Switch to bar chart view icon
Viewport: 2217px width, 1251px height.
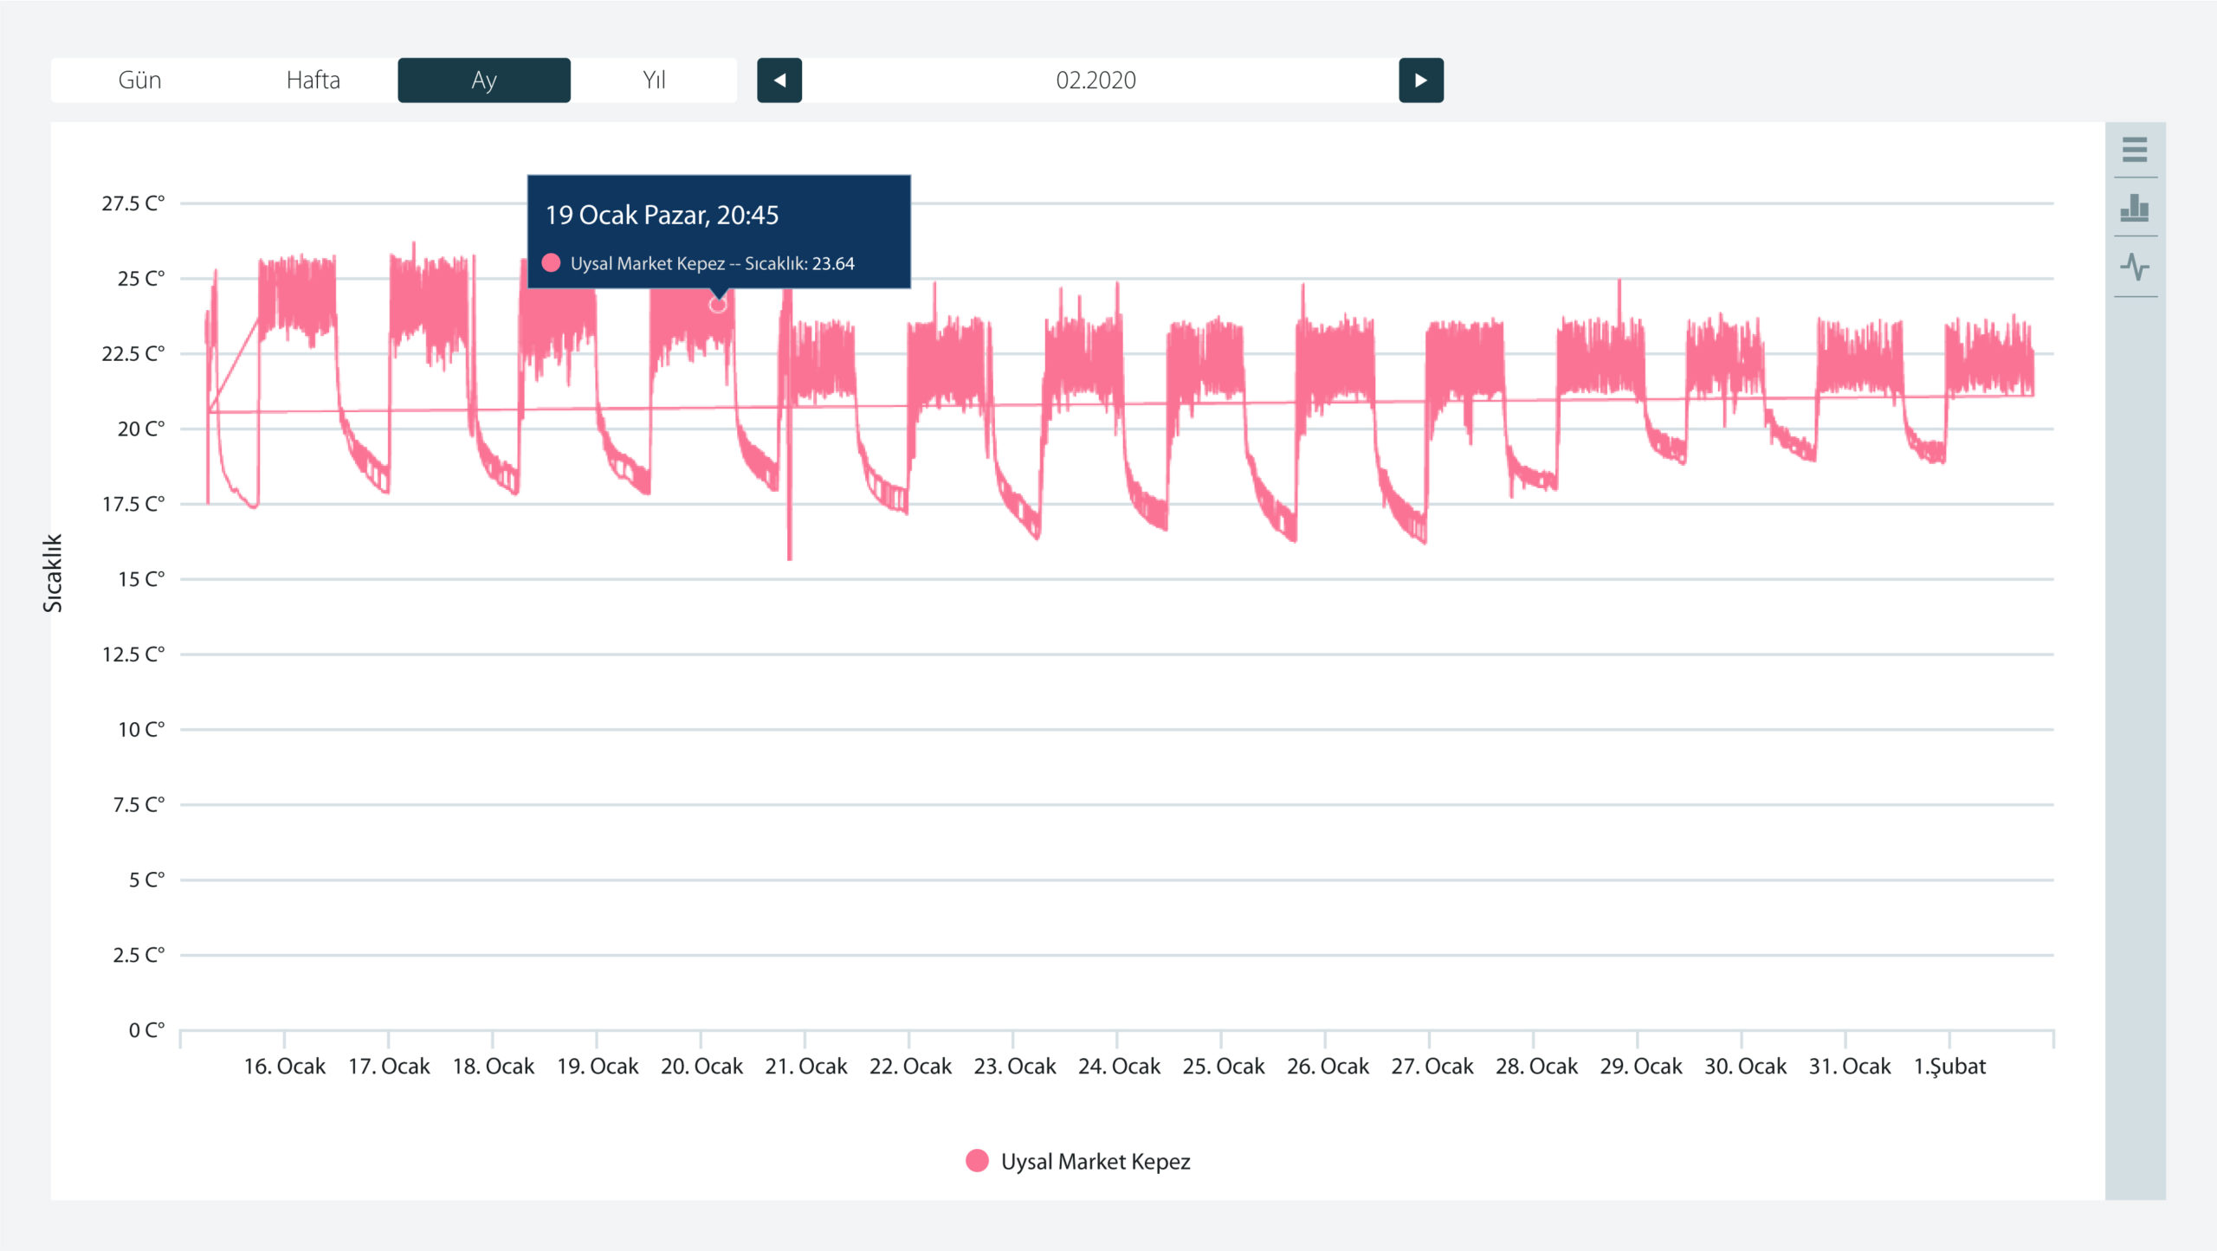[2135, 208]
